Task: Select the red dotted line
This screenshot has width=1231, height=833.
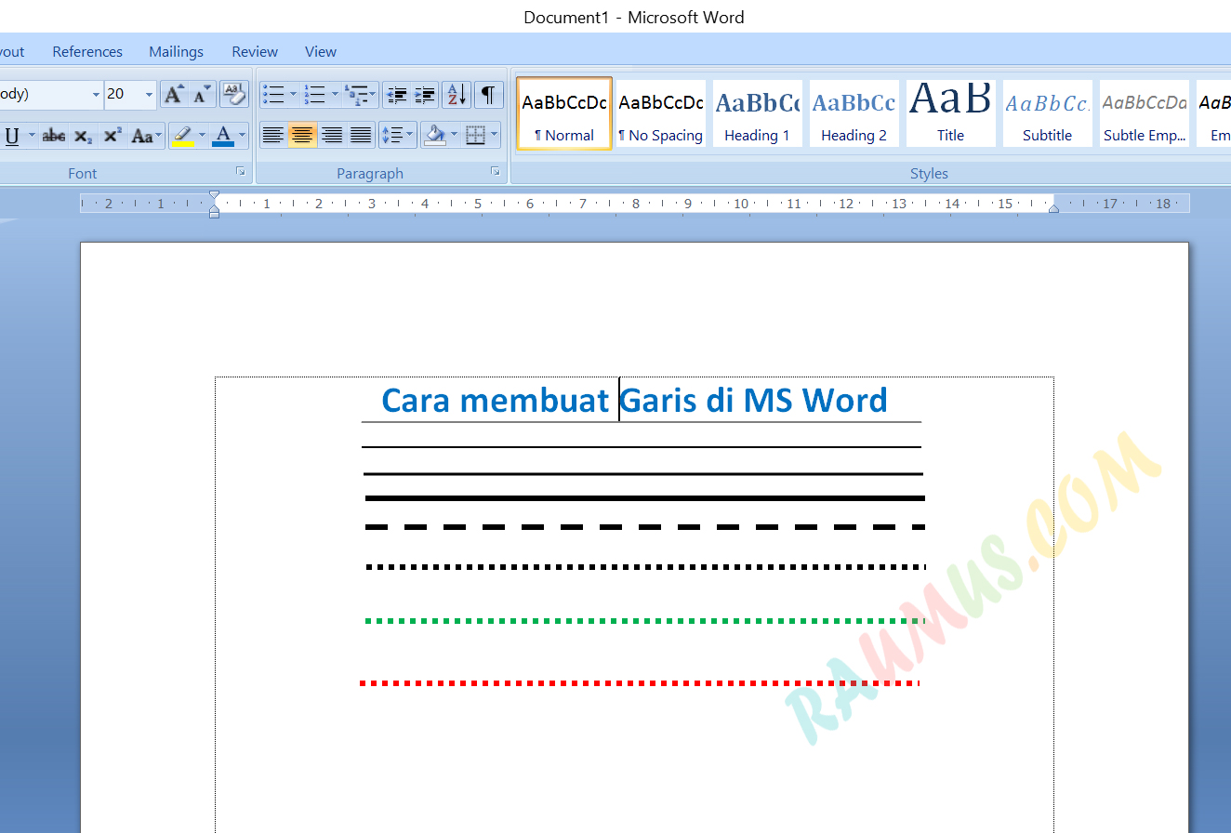Action: coord(640,683)
